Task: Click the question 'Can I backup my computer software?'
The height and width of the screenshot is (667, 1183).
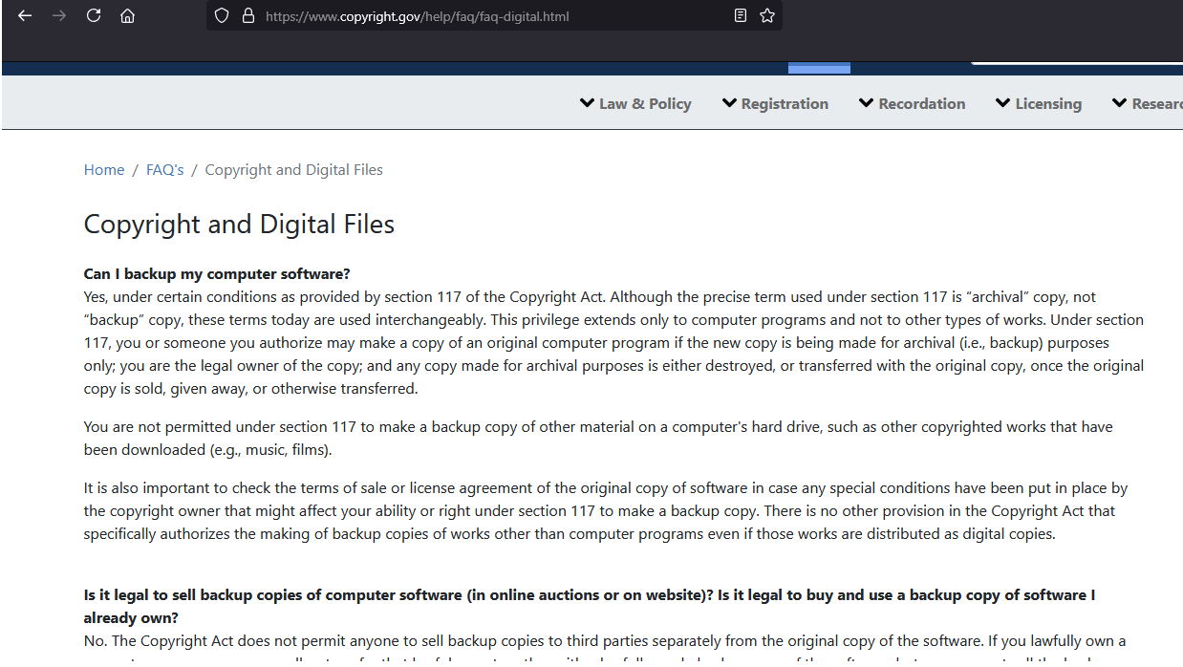Action: (x=217, y=273)
